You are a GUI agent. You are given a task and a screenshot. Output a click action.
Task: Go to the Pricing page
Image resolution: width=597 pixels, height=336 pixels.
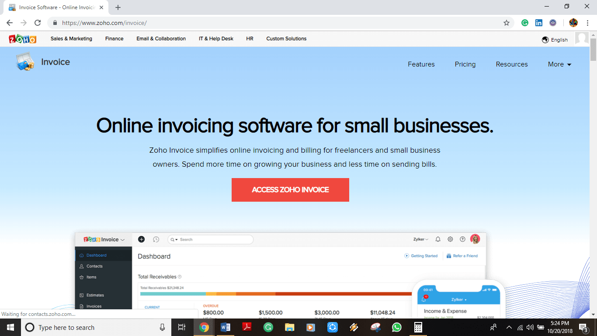(465, 64)
